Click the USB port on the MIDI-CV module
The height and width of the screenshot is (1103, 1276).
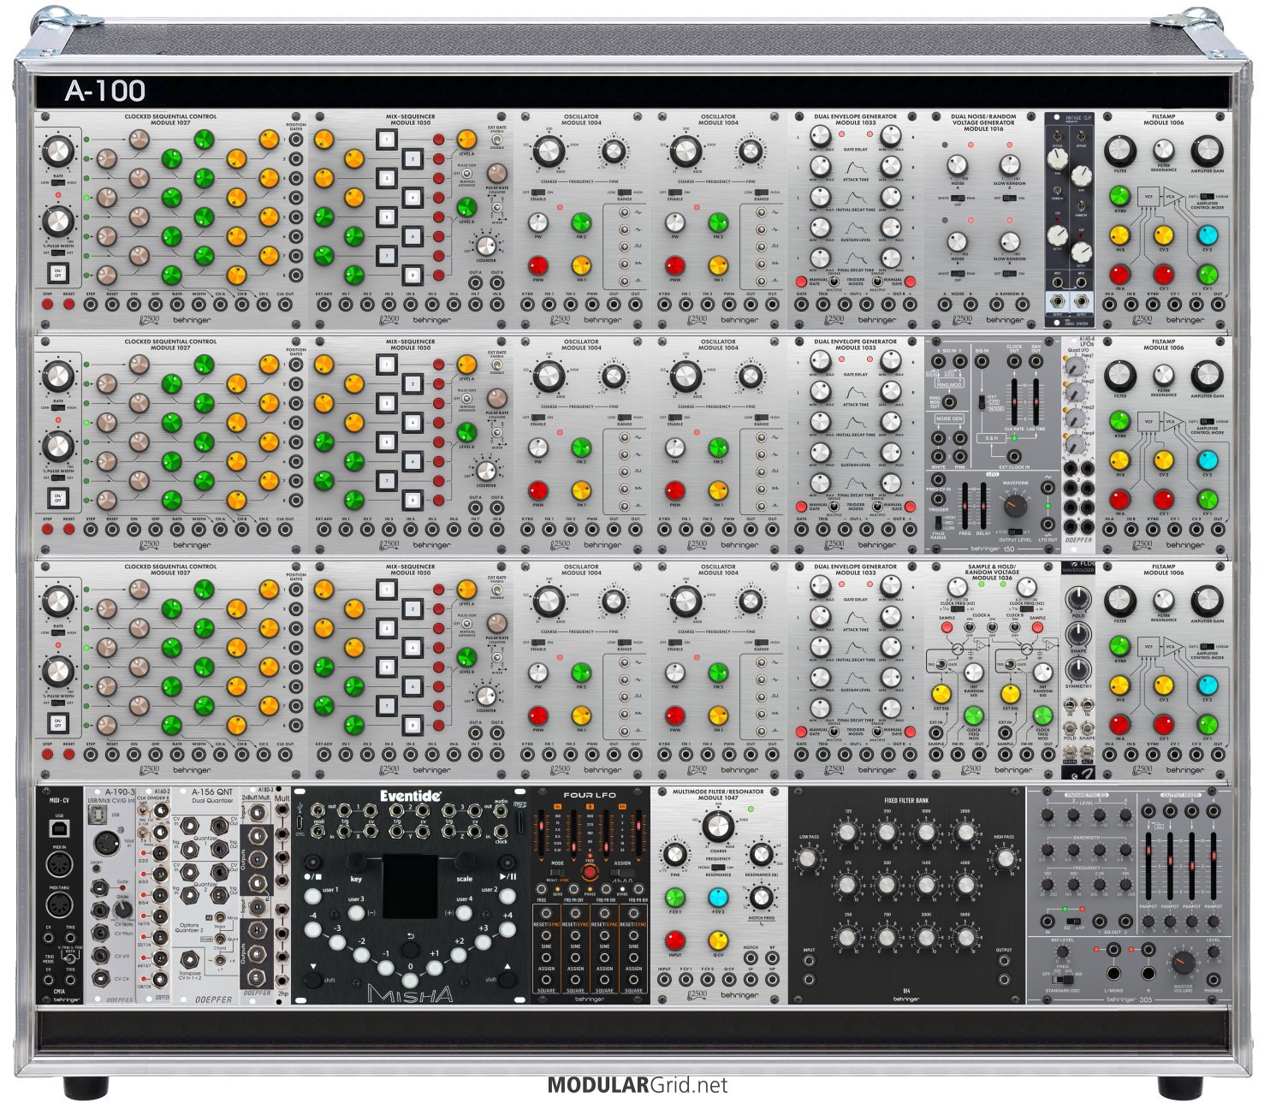(58, 827)
